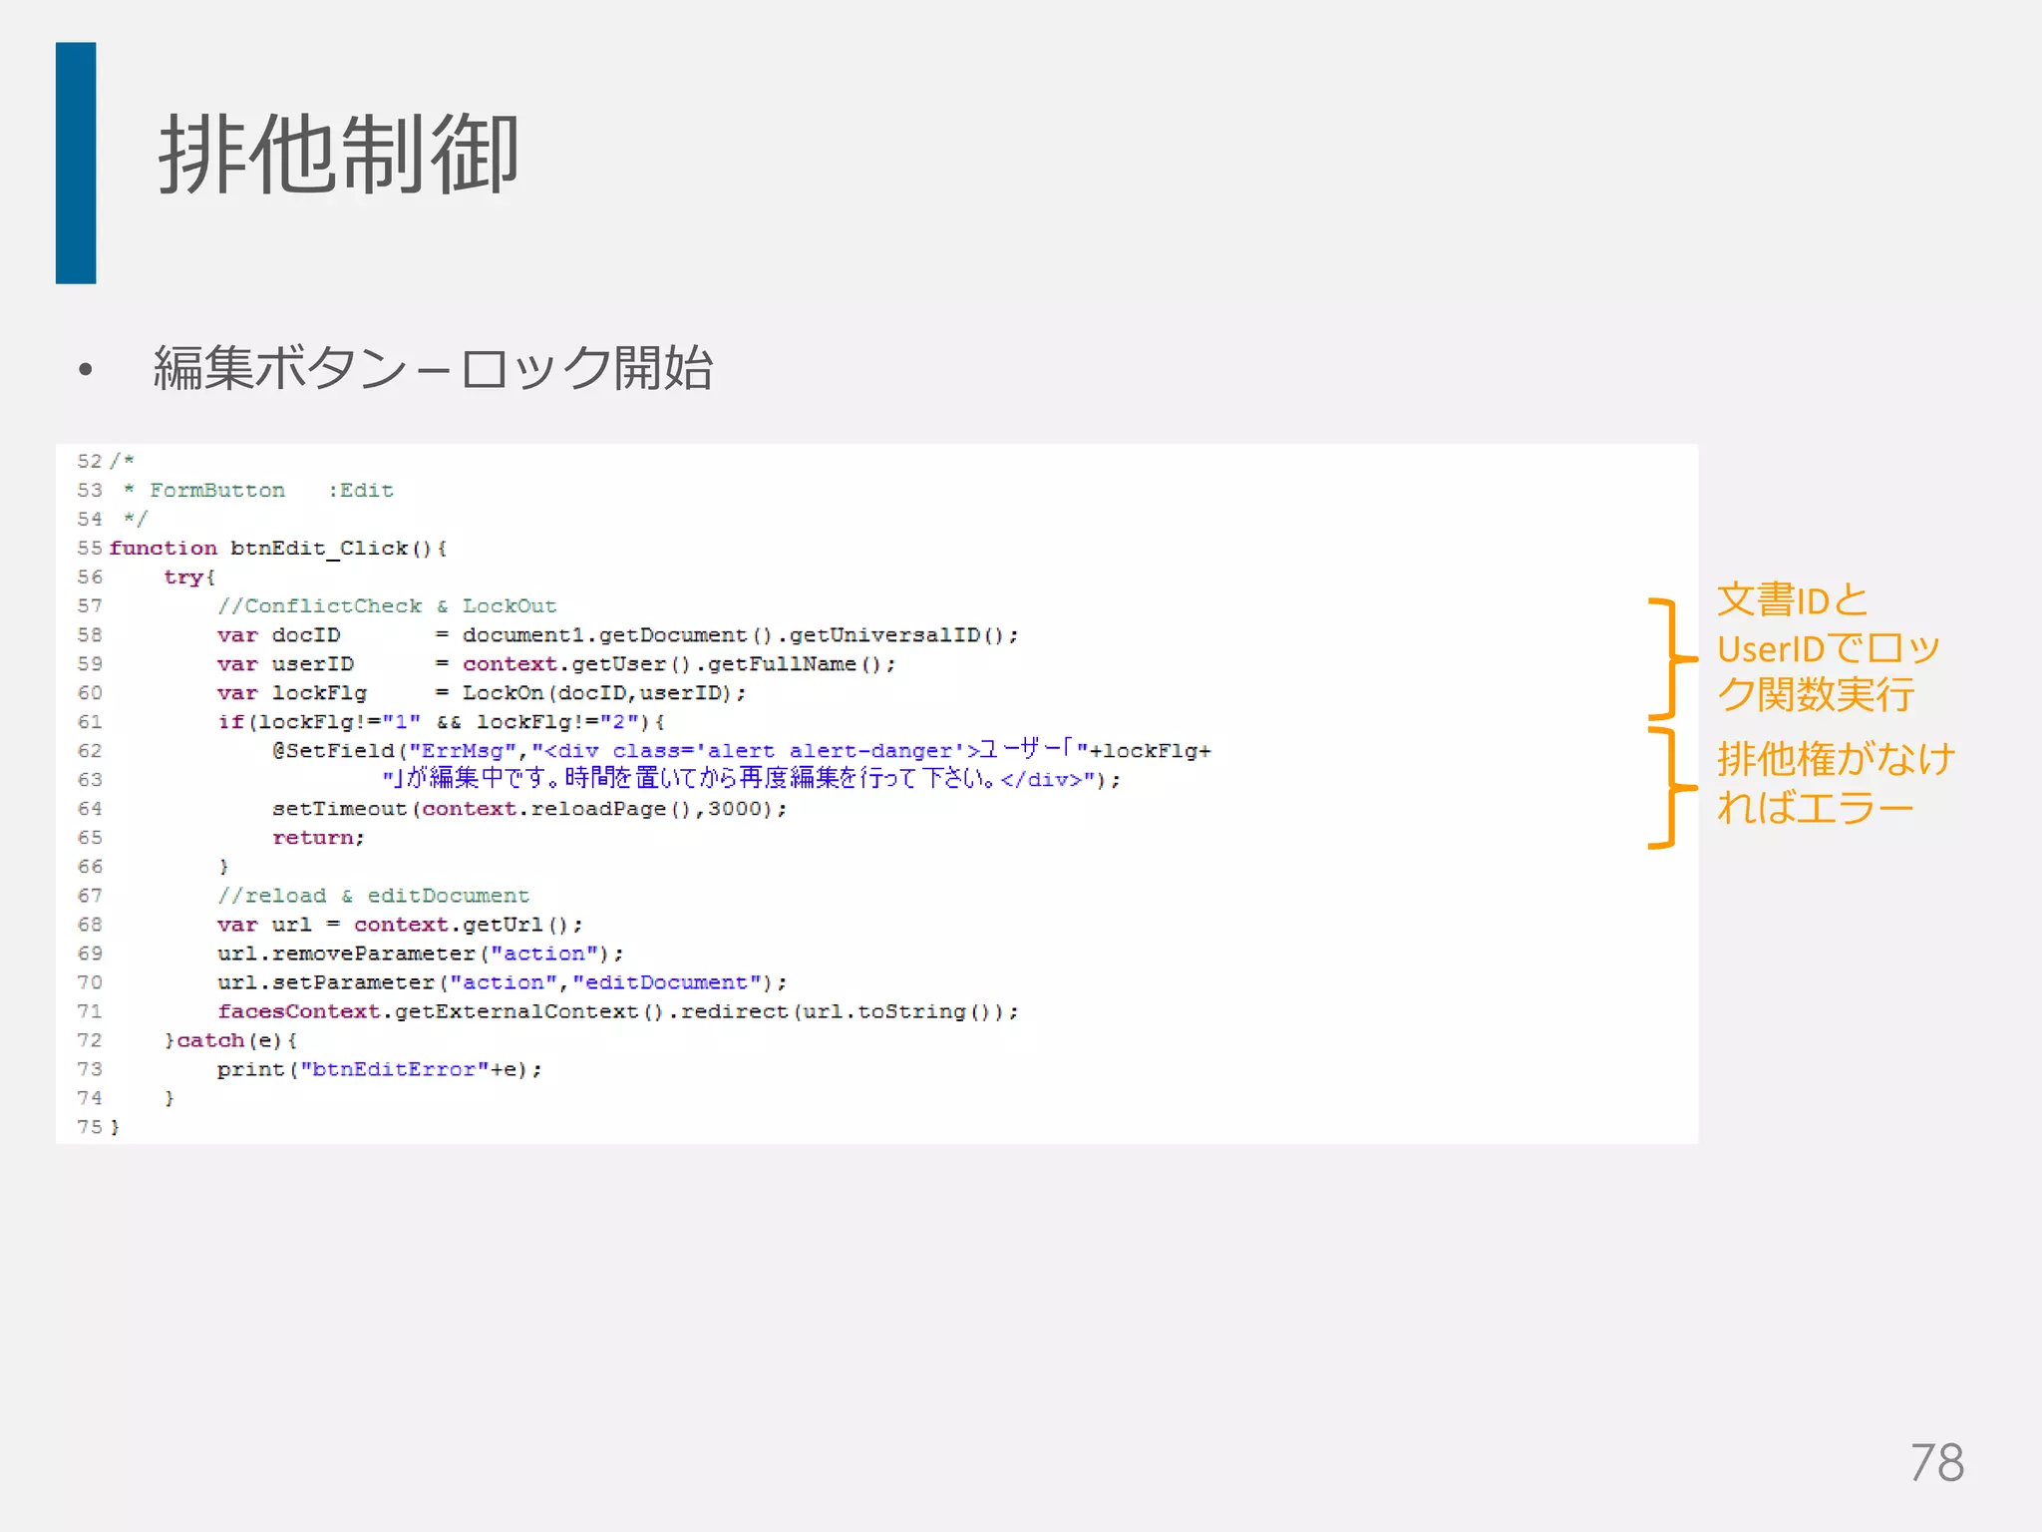Click the Japanese error message on line 63
Screen dimensions: 2042x1532
[x=752, y=778]
